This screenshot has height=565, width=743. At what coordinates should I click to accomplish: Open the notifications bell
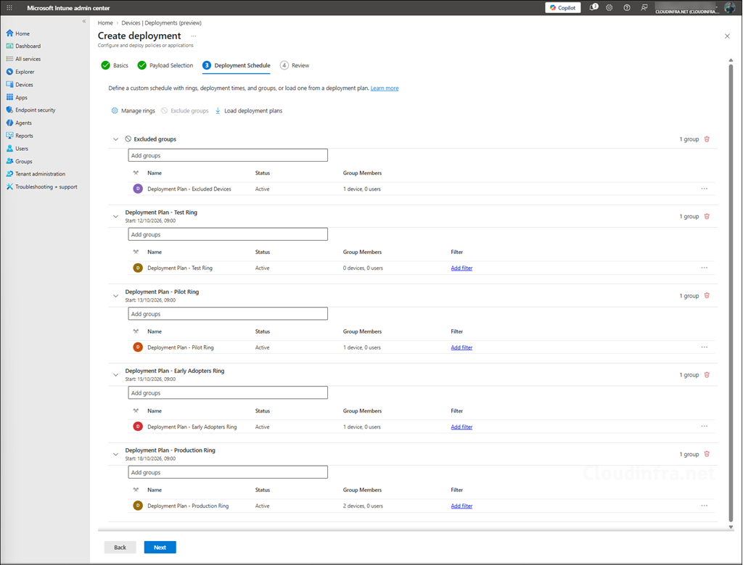click(x=594, y=7)
